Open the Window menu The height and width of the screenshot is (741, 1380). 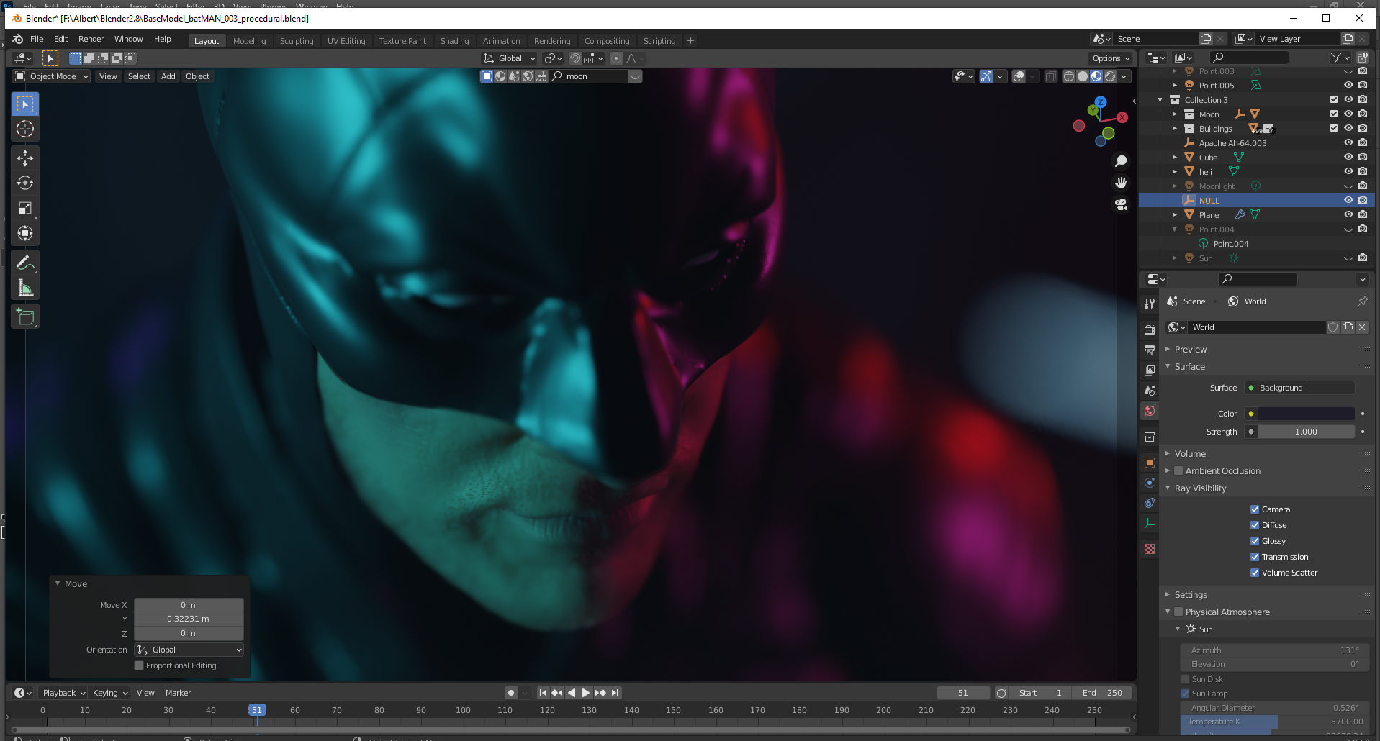[128, 39]
